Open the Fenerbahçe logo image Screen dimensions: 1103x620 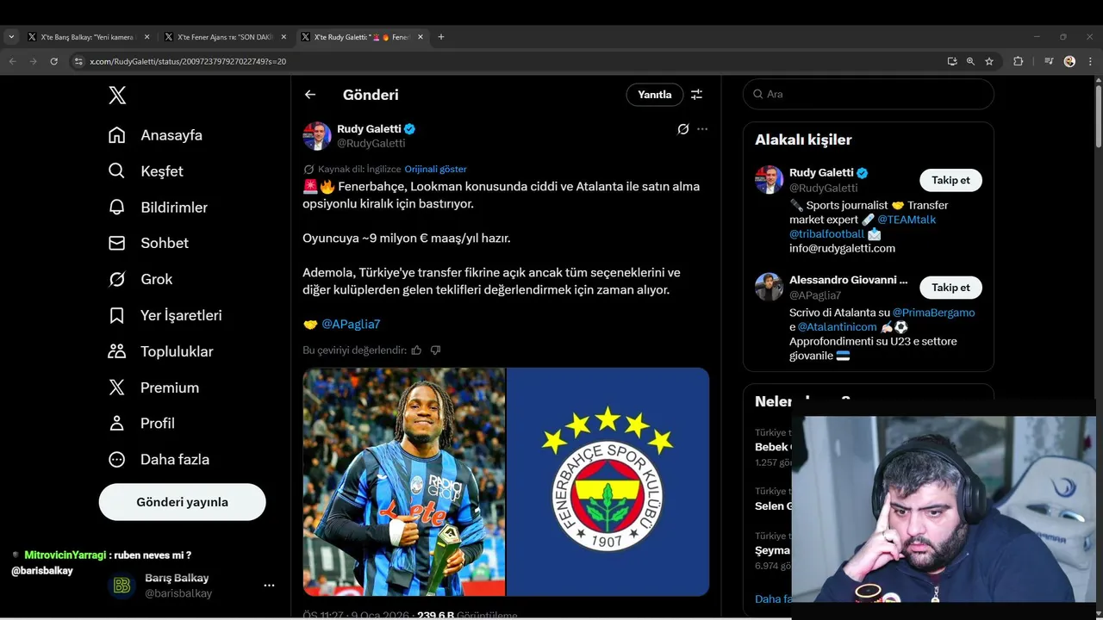point(608,482)
